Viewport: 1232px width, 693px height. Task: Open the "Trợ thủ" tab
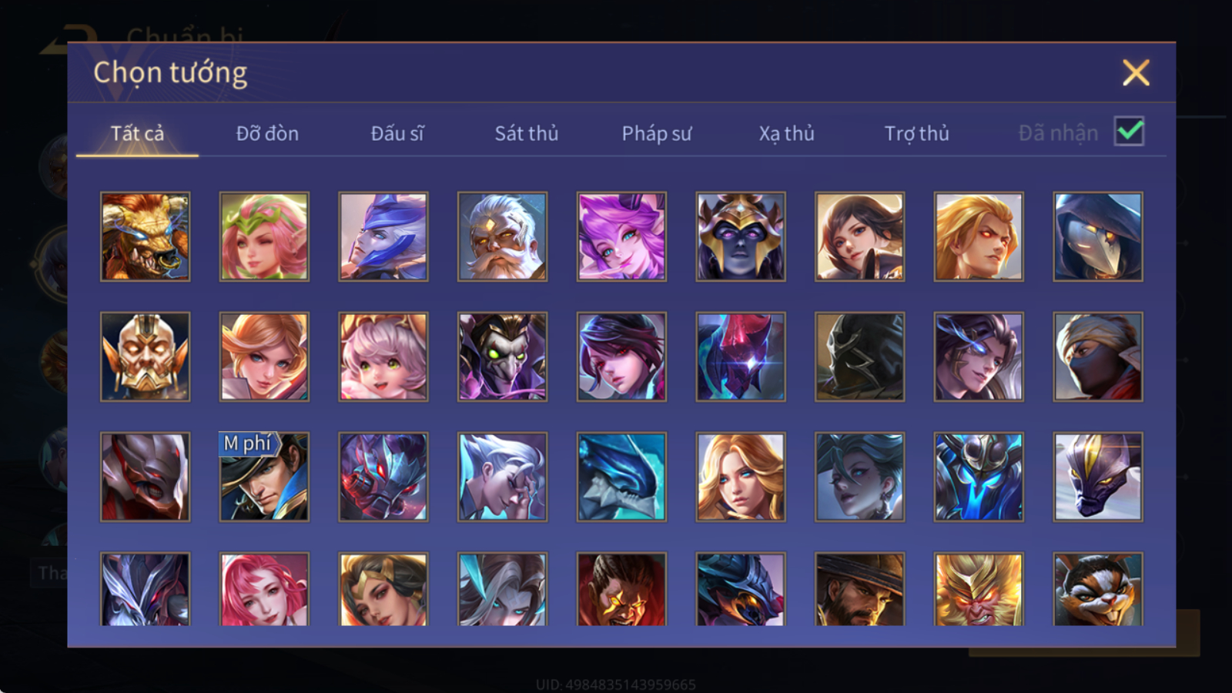[x=916, y=133]
